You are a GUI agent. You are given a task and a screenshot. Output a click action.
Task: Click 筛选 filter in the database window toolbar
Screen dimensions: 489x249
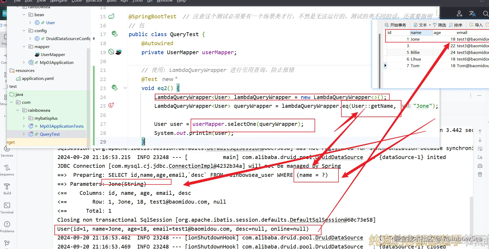tap(440, 25)
